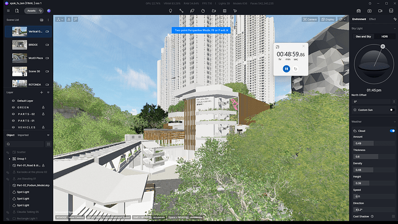Collapse the Sky Light section
The image size is (398, 224).
395,29
